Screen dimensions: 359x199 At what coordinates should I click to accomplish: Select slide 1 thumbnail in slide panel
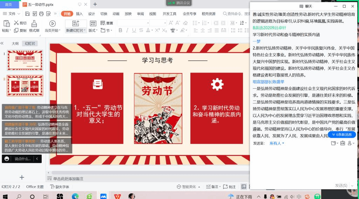click(x=25, y=60)
